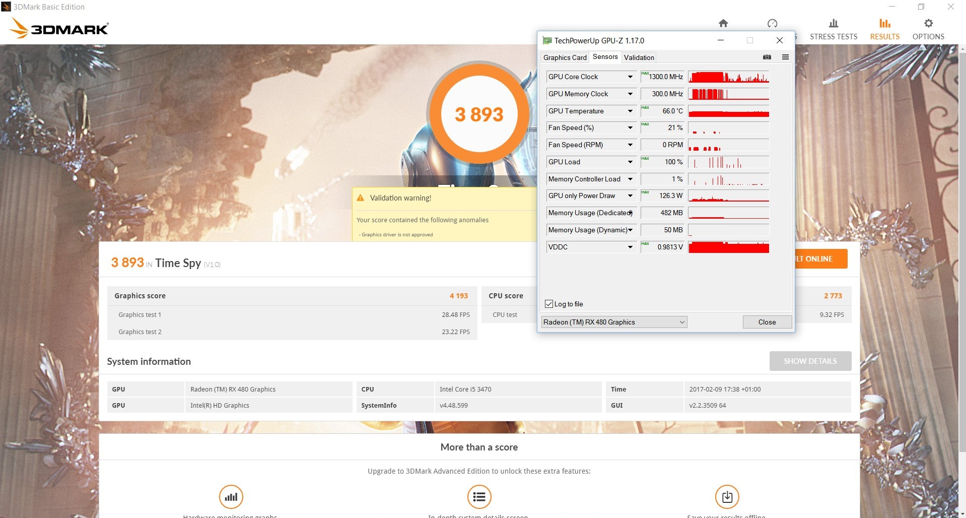Click the GUI v2.2.3509 64 cell
This screenshot has height=518, width=966.
[x=767, y=405]
